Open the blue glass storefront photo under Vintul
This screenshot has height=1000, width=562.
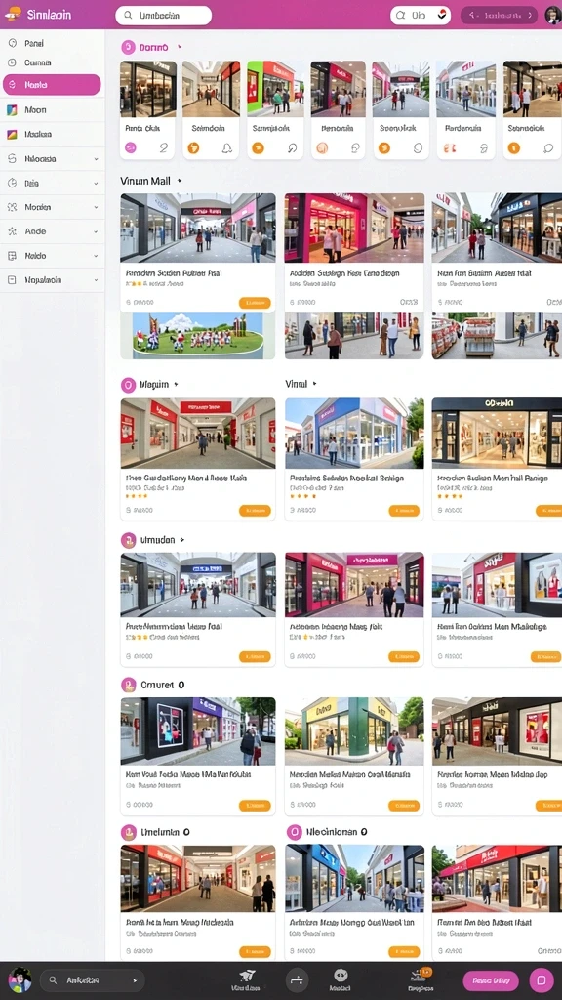(x=354, y=434)
